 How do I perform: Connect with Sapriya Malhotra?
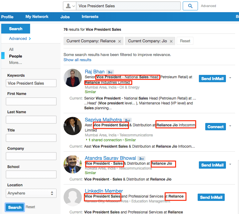[x=216, y=127]
